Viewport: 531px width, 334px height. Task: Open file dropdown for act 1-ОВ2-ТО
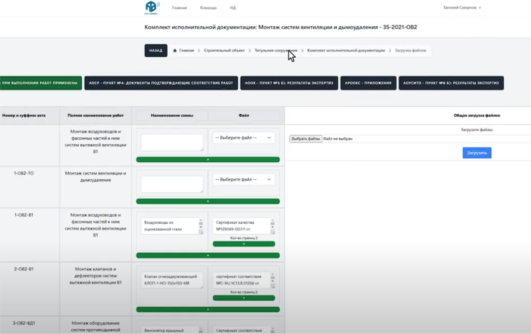click(244, 179)
